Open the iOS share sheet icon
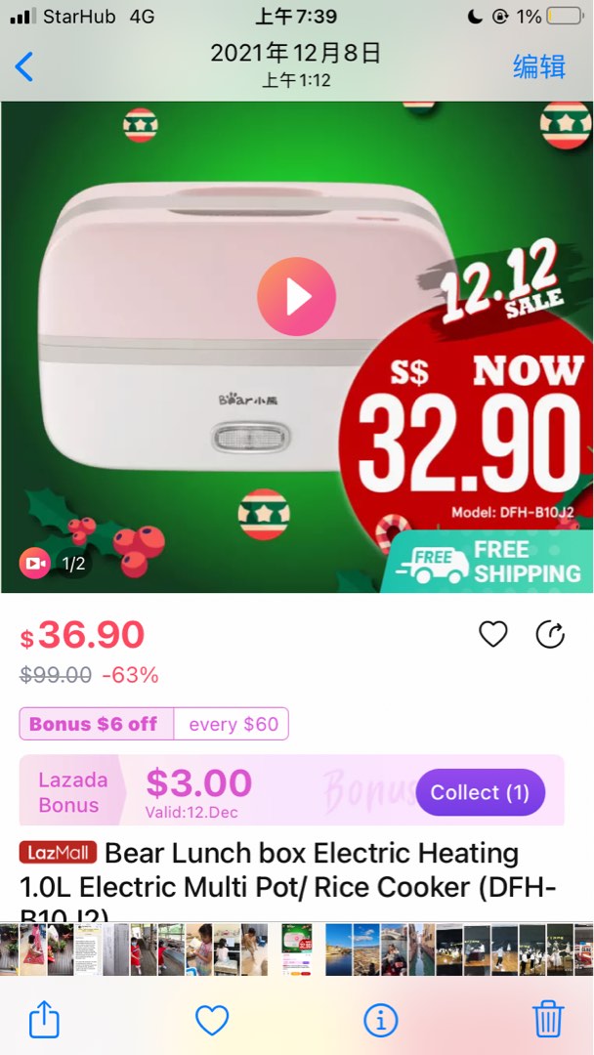594x1055 pixels. [x=44, y=1019]
